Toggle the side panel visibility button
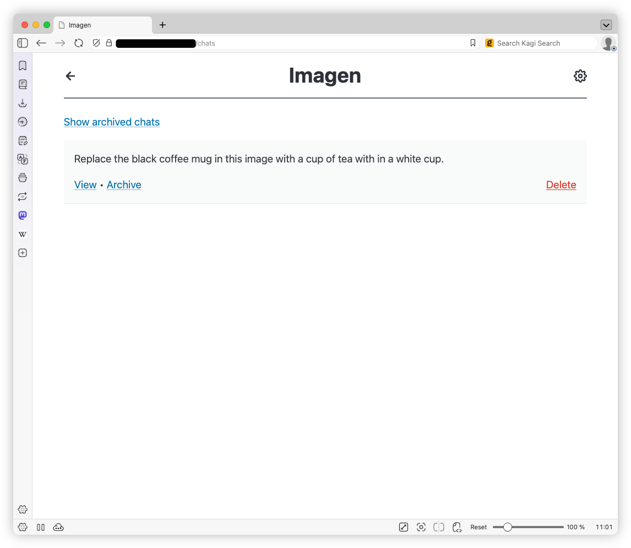631x548 pixels. (23, 43)
